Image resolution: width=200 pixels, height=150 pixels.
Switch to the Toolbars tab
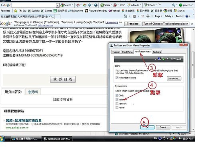click(157, 52)
